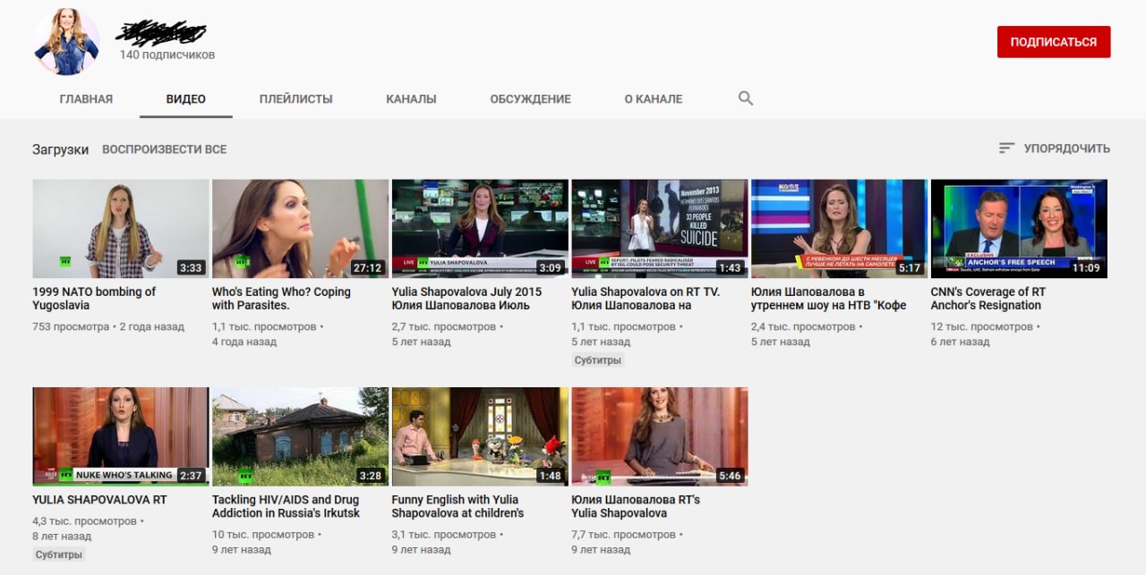1146x575 pixels.
Task: Click the title Yulia Shapovalova July 2015
Action: pos(466,299)
